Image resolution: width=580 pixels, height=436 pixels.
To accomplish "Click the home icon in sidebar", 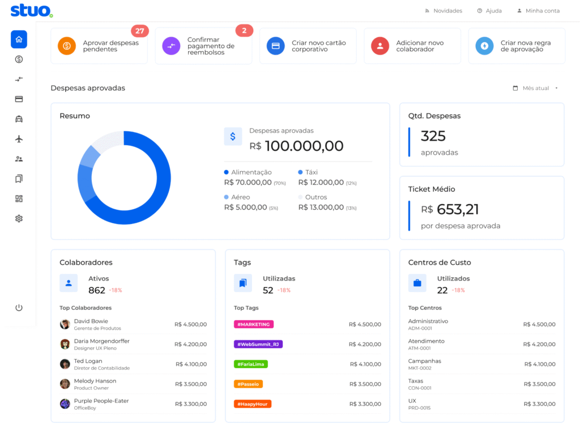I will click(x=19, y=39).
